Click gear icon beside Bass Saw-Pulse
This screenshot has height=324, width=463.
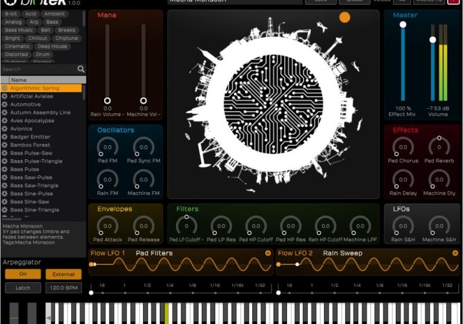[x=5, y=178]
